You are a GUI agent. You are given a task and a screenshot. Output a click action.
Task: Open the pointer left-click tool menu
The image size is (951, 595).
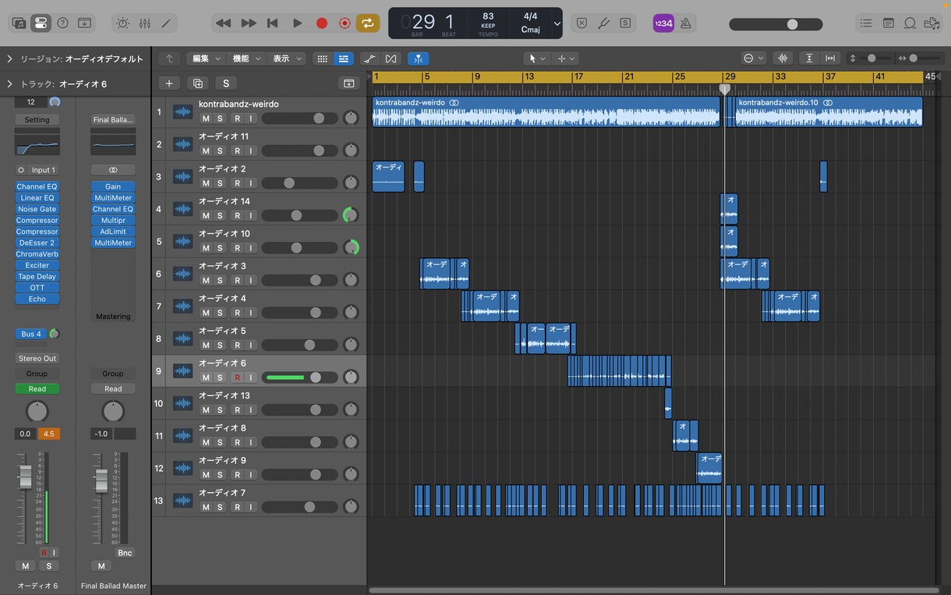[x=536, y=58]
